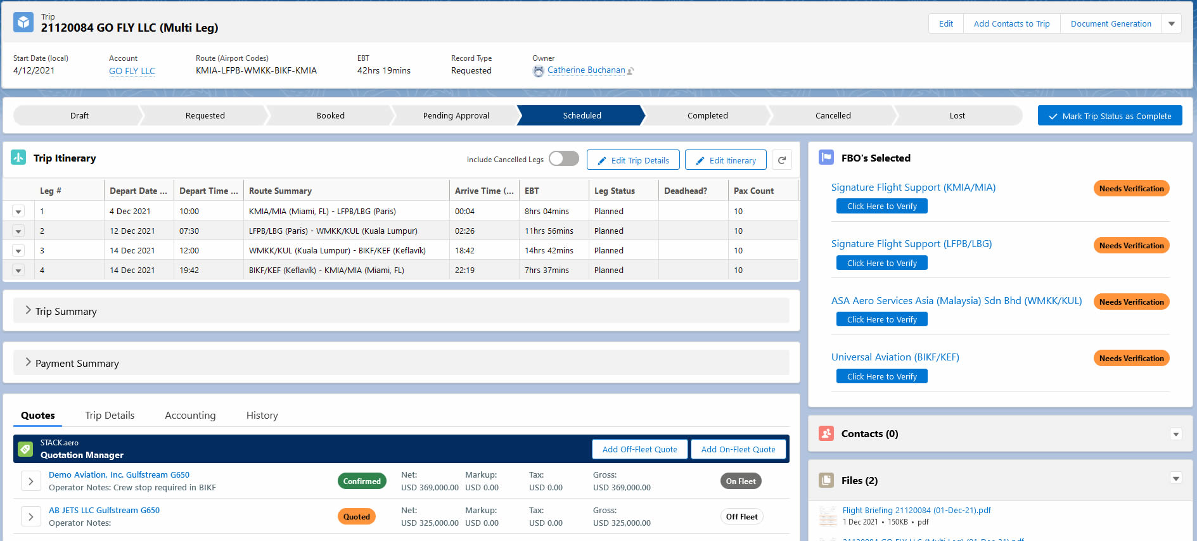The image size is (1197, 541).
Task: Click the On Fleet badge
Action: [741, 481]
